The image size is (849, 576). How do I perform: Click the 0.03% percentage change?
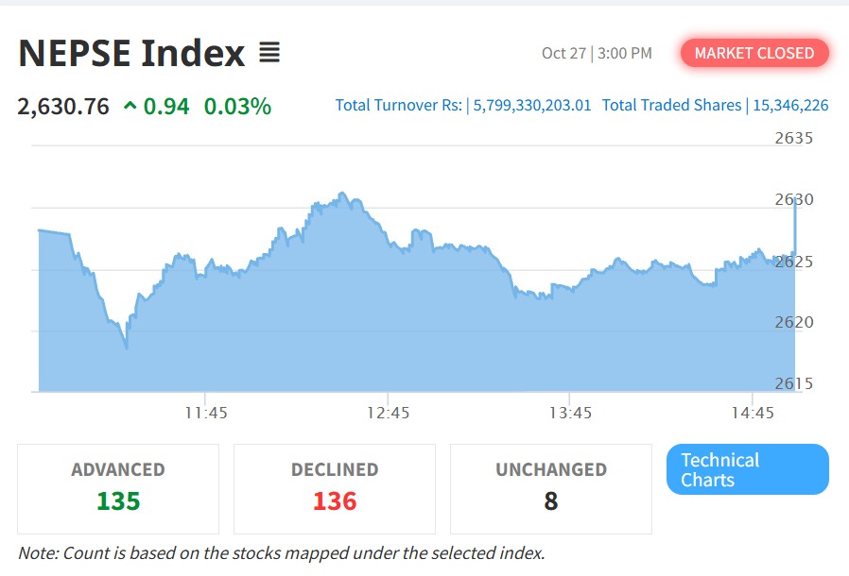click(x=237, y=106)
